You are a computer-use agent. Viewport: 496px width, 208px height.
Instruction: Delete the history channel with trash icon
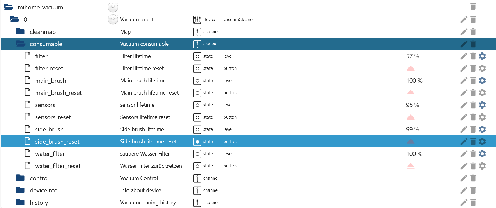(x=473, y=203)
